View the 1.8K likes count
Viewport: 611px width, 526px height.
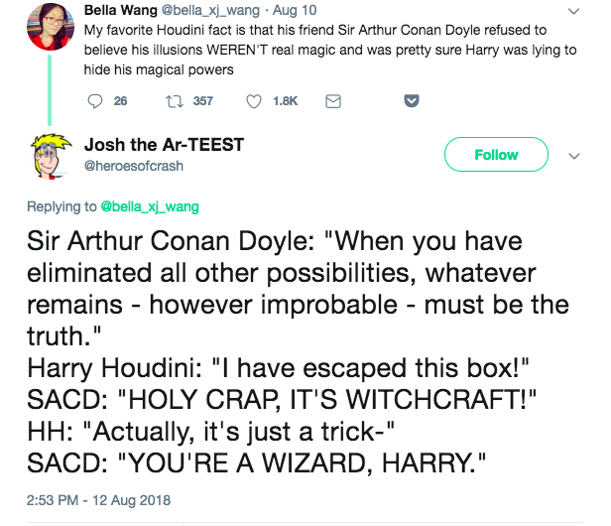(x=285, y=100)
